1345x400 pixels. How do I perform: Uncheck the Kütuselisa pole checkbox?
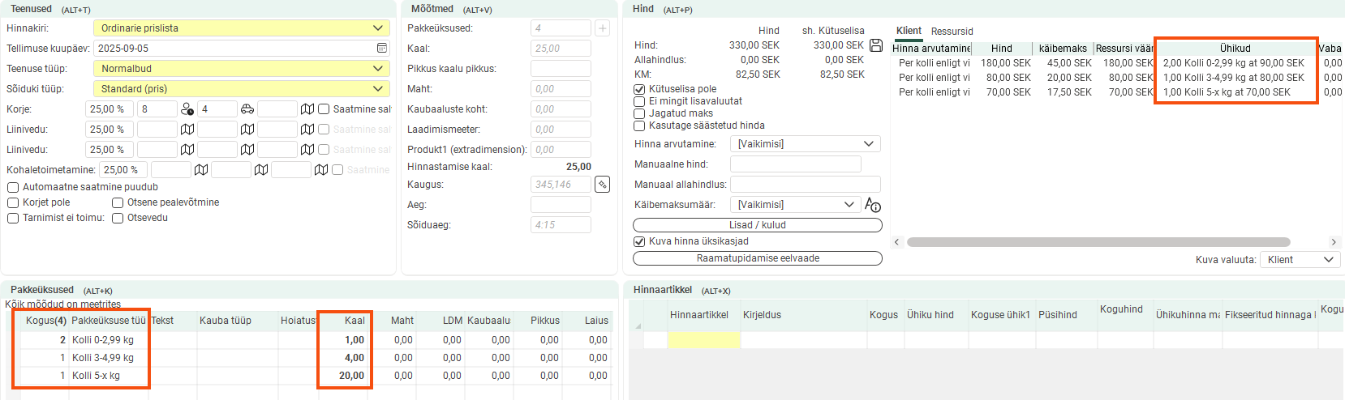click(x=639, y=89)
